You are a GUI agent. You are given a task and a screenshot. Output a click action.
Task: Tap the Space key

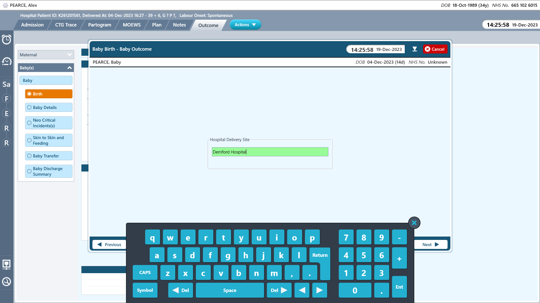pos(230,290)
